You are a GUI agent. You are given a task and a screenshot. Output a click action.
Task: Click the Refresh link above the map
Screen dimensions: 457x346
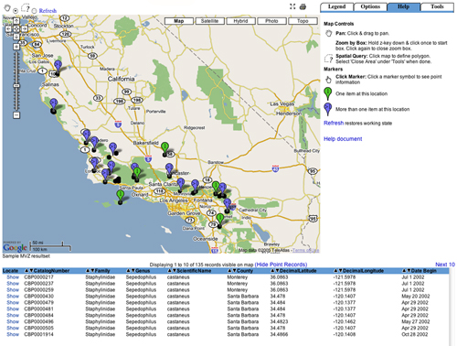pos(48,11)
